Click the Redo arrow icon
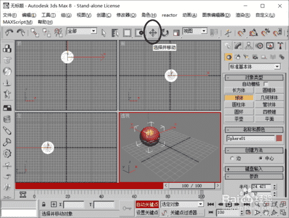This screenshot has width=289, height=218. 21,32
